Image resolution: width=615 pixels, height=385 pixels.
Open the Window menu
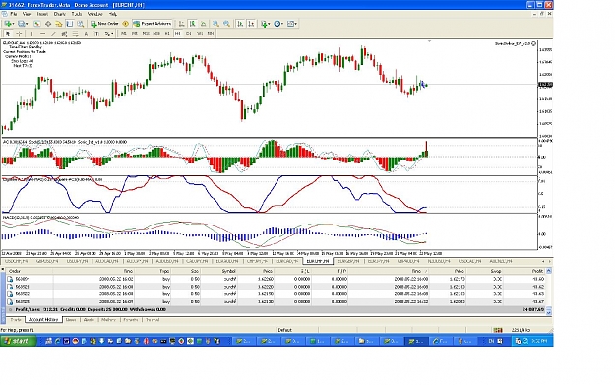[x=94, y=14]
